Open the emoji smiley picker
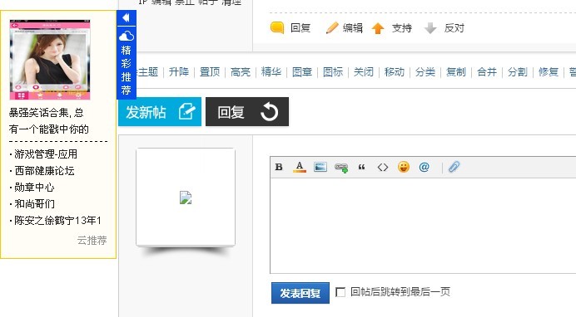Image resolution: width=576 pixels, height=317 pixels. pos(404,167)
